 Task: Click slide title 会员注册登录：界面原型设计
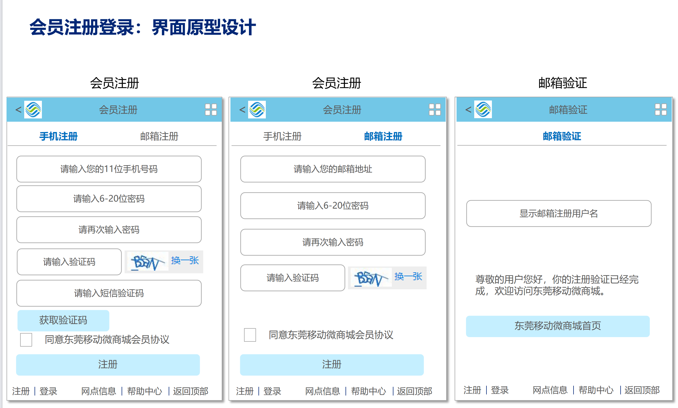[143, 27]
